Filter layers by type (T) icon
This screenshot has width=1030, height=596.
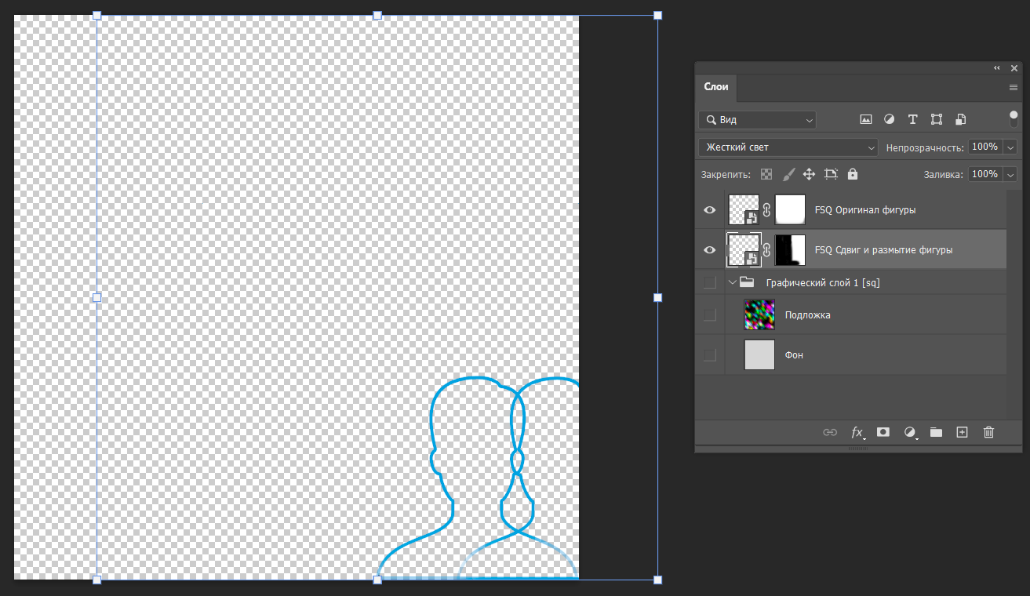912,120
